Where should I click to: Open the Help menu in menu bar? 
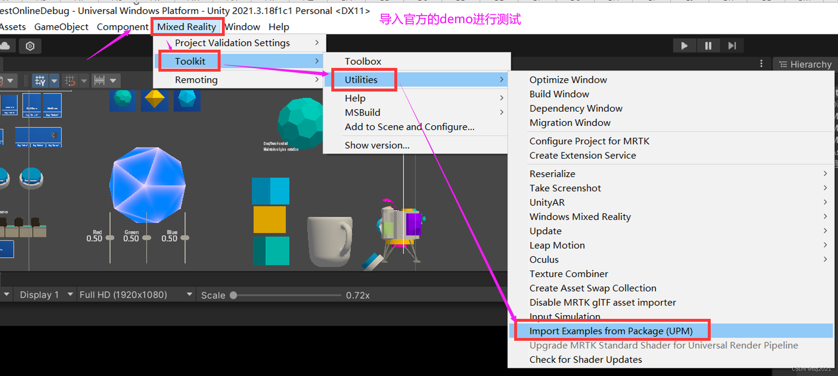pyautogui.click(x=279, y=27)
